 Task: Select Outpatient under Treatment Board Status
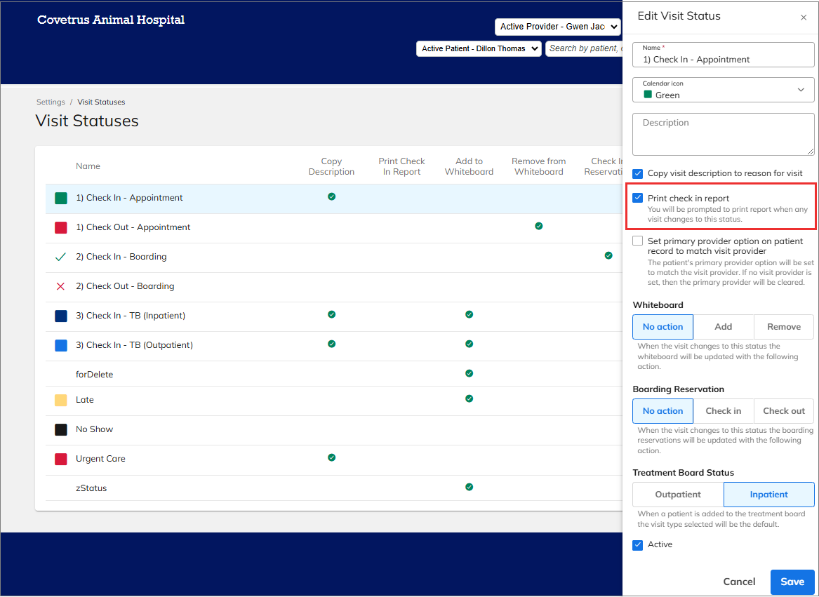[x=677, y=494]
